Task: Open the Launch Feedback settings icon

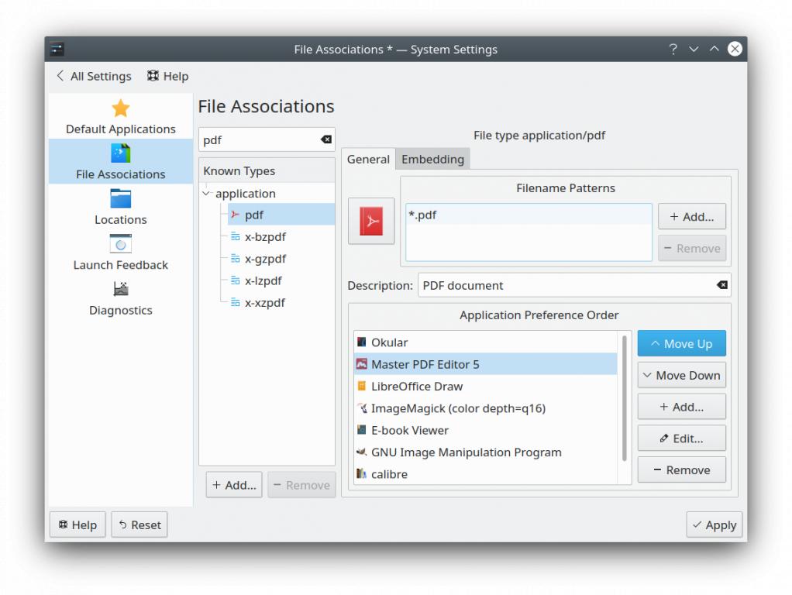Action: [120, 244]
